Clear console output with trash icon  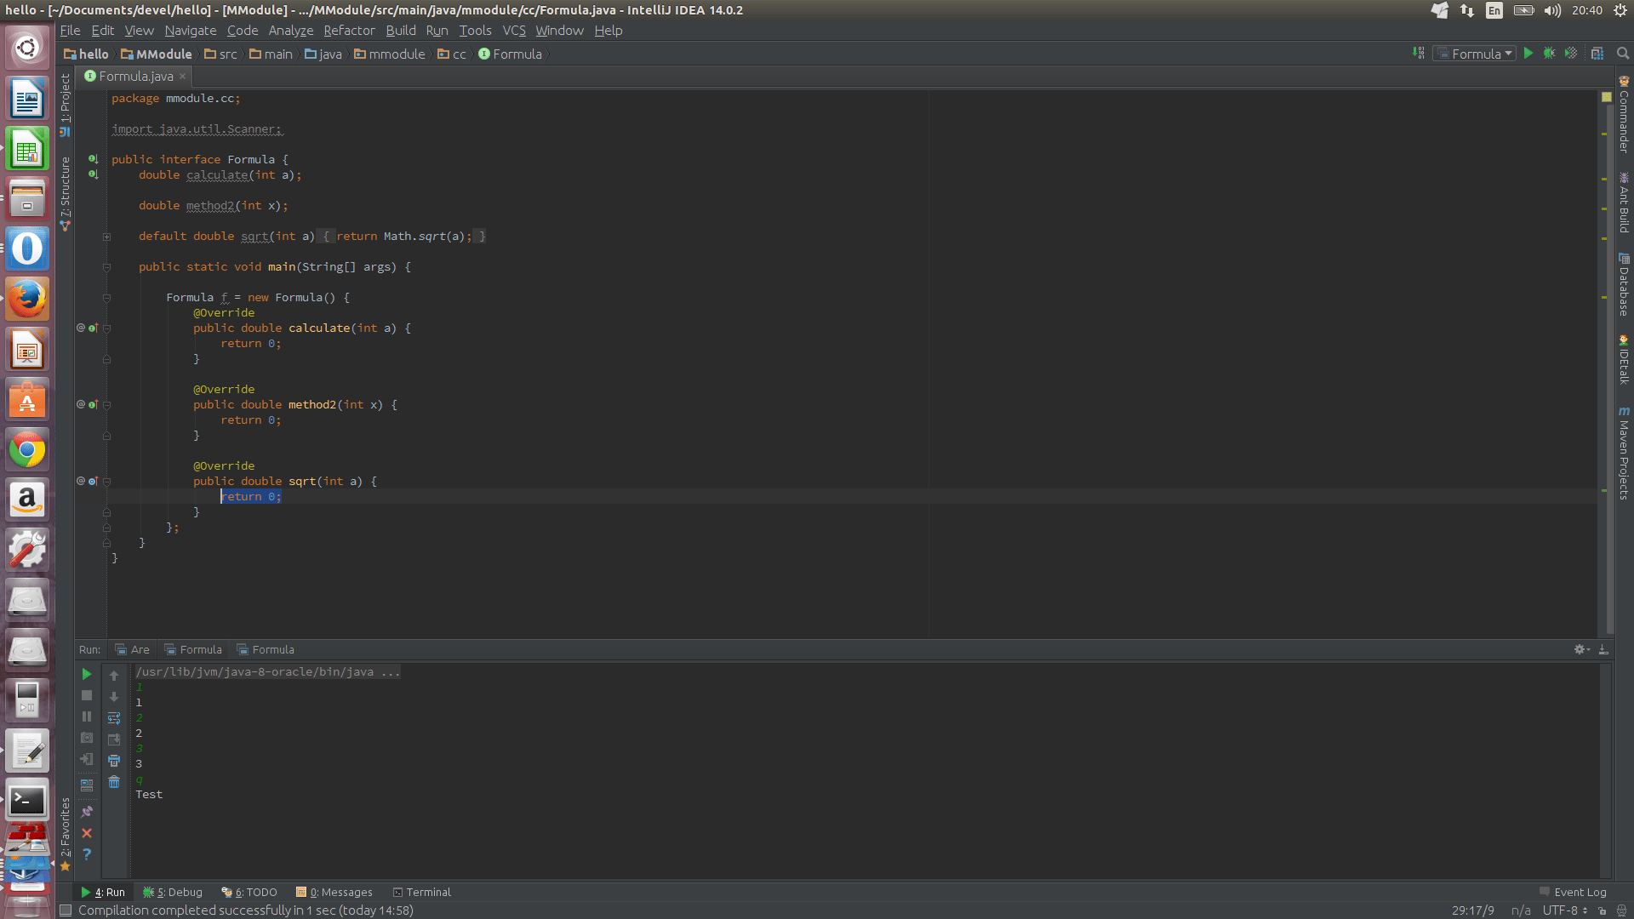pyautogui.click(x=114, y=782)
